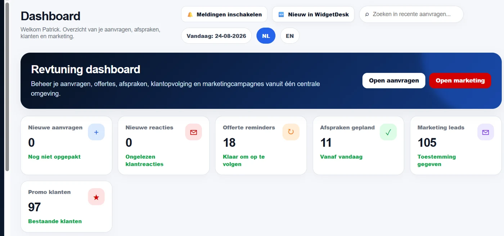
Task: Click the refresh icon on Offerte reminders card
Action: 291,132
